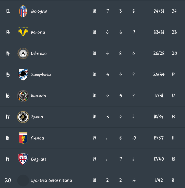Select the Spezia circular badge
Viewport: 185px width, 188px height.
(23, 117)
